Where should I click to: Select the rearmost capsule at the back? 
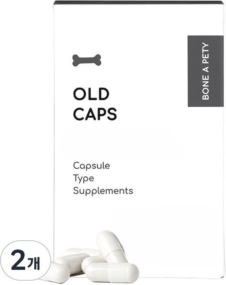(82, 252)
